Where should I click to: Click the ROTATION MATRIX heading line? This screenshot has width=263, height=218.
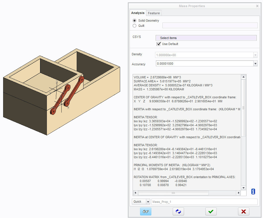click(185, 177)
